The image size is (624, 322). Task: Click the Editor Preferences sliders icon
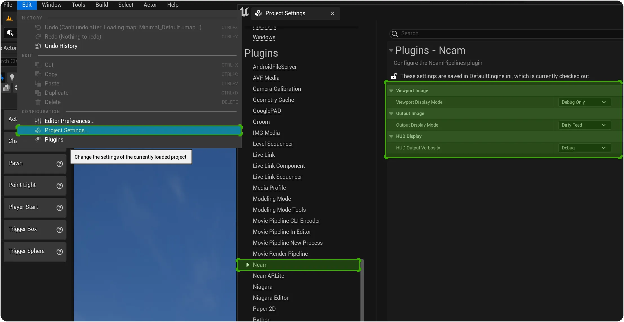[x=38, y=121]
